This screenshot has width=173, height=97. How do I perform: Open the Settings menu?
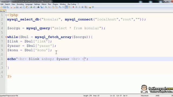click(x=37, y=4)
